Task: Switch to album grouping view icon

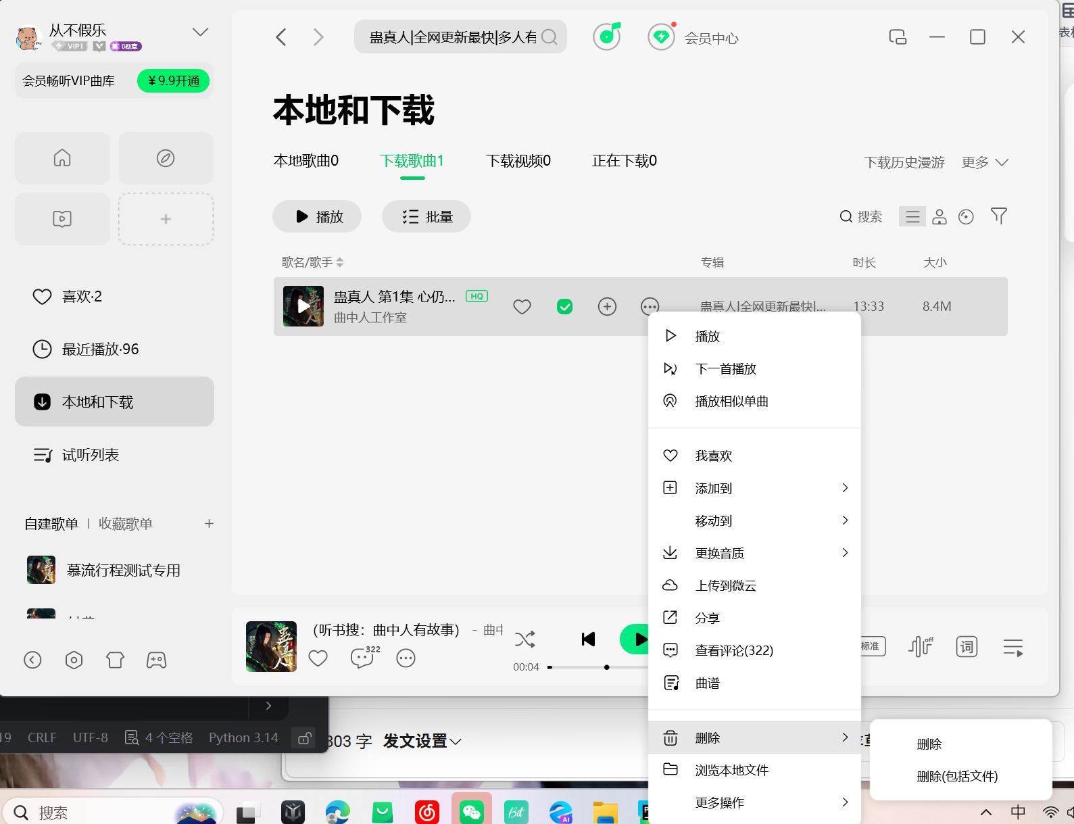Action: (x=966, y=216)
